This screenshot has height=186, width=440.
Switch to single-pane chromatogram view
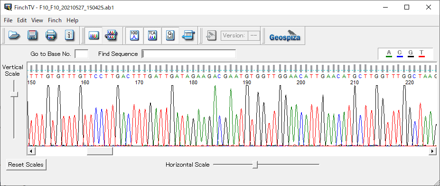coord(94,35)
